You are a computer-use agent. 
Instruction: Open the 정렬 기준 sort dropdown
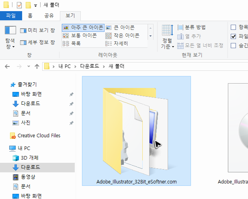click(168, 37)
